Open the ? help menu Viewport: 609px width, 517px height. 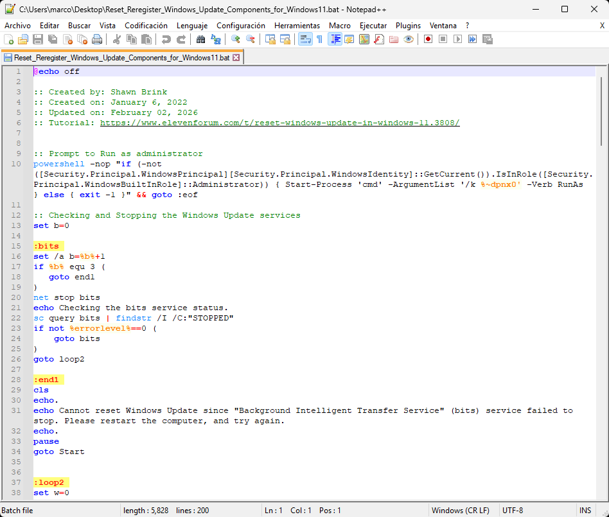[467, 26]
